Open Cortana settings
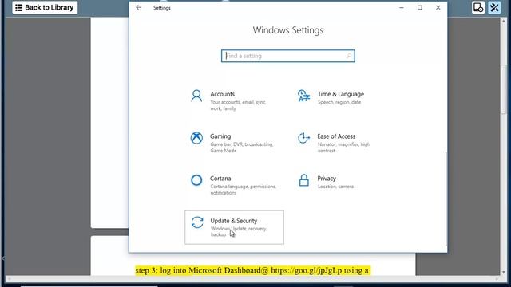 coord(234,185)
